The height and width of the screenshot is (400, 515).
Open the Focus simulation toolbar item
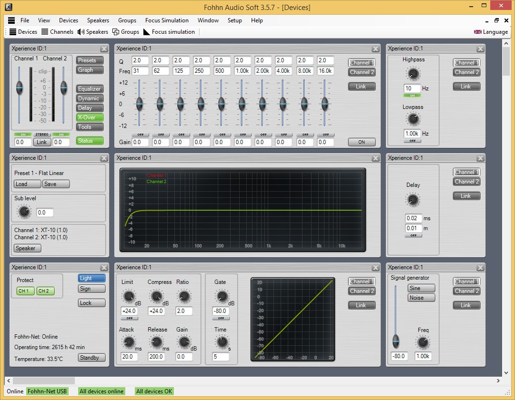(169, 32)
